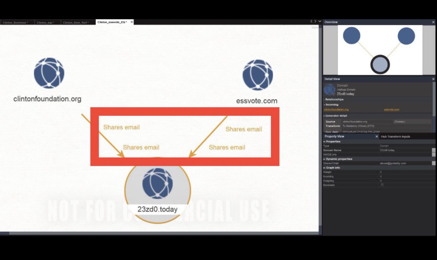Click the 23zd0.today domain node icon
Screen dimensions: 437x260
tap(157, 183)
